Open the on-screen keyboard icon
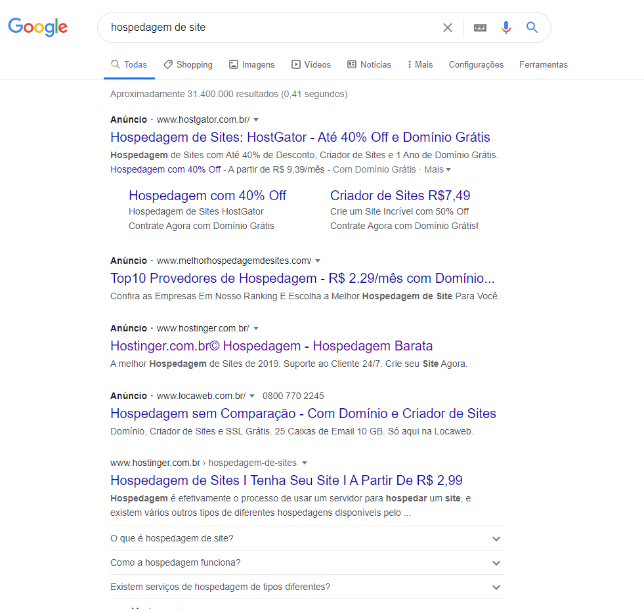Image resolution: width=644 pixels, height=609 pixels. 480,28
